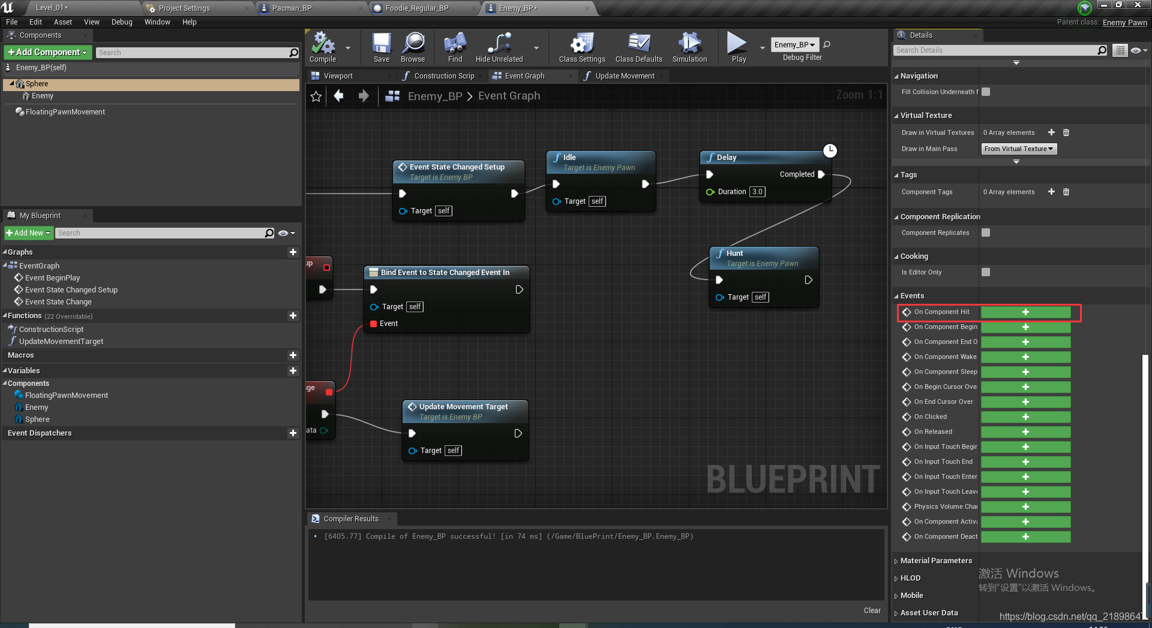Add element to Component Tags array

(1051, 192)
